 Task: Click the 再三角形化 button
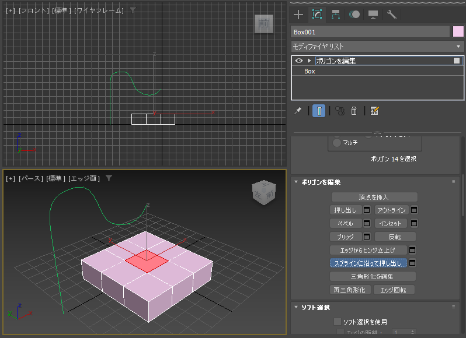click(350, 290)
